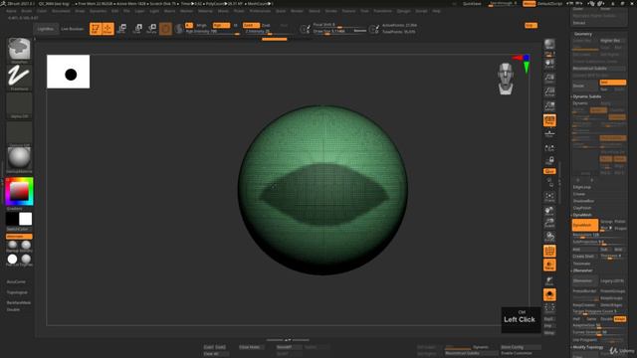The height and width of the screenshot is (358, 637).
Task: Adjust the Rgb Intensity slider
Action: click(x=213, y=31)
